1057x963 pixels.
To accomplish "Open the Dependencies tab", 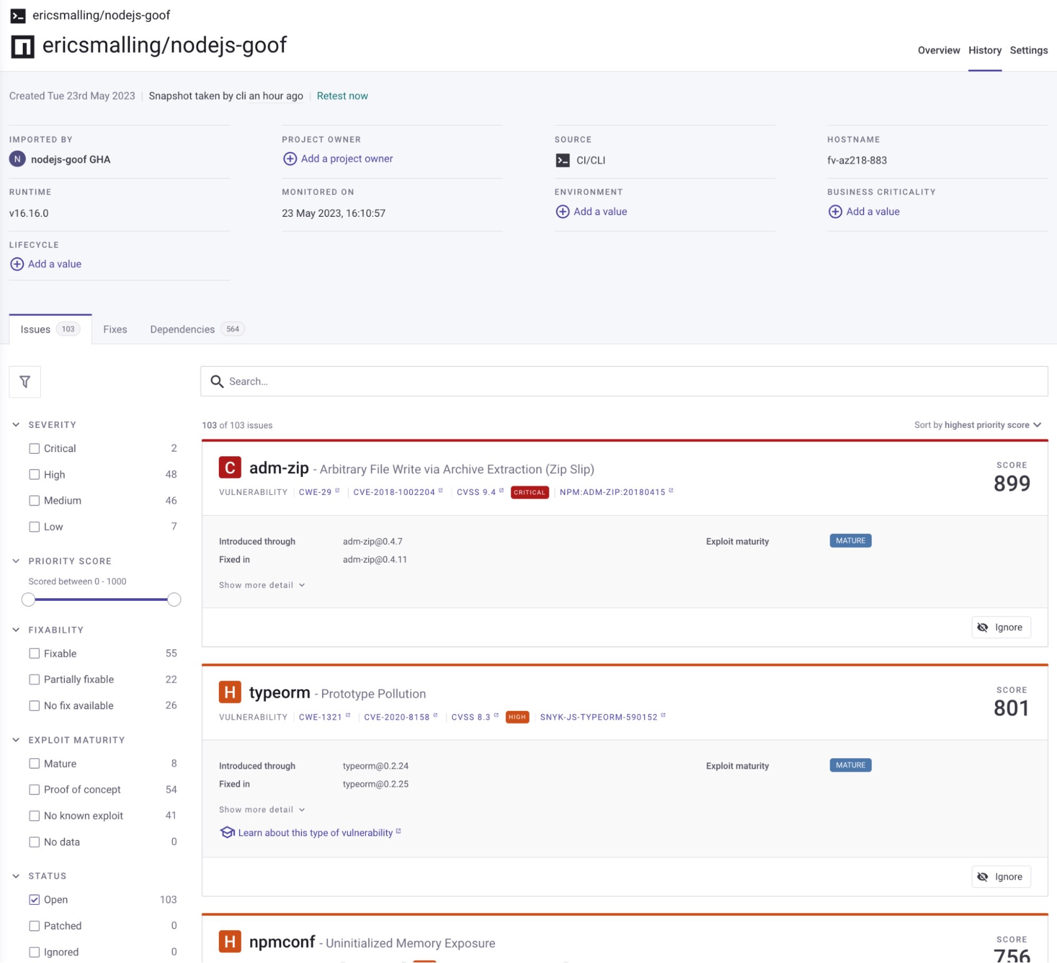I will point(197,329).
